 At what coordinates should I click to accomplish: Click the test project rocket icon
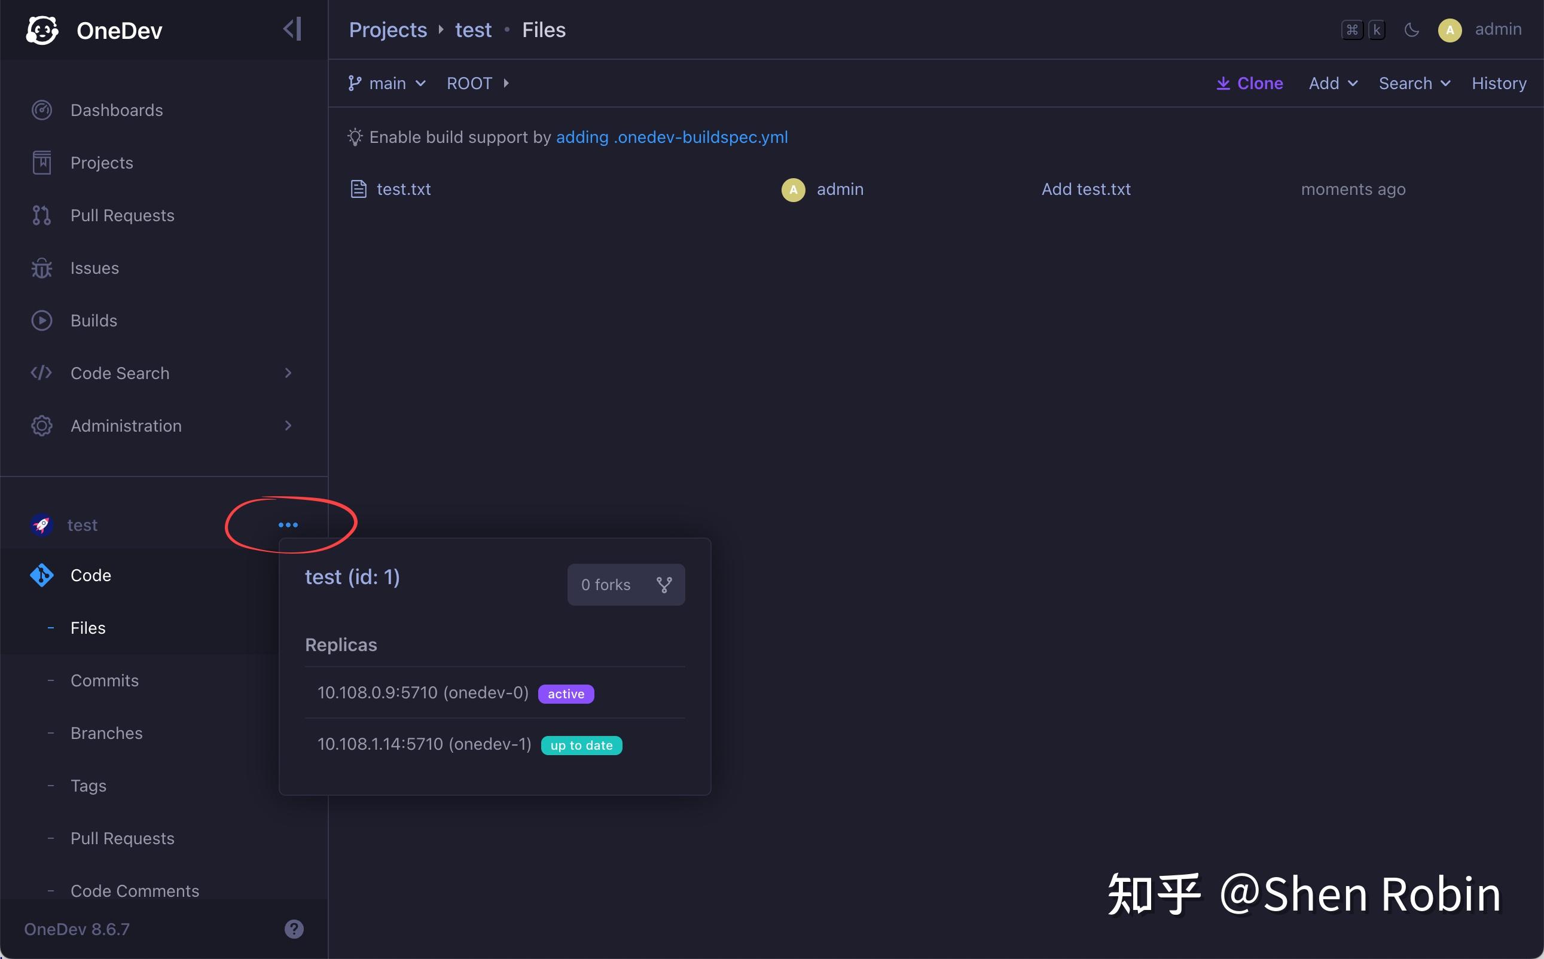point(41,524)
